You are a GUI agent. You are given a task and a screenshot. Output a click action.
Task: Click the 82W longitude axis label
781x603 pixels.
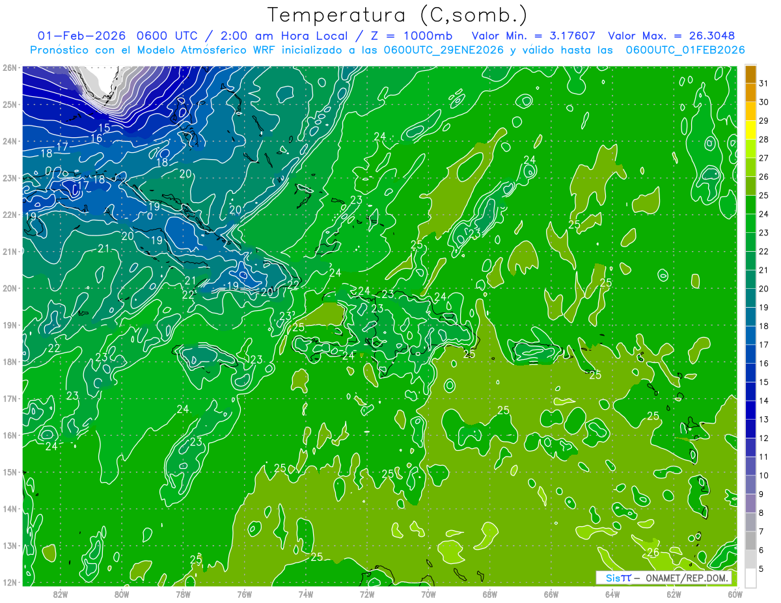tap(61, 594)
